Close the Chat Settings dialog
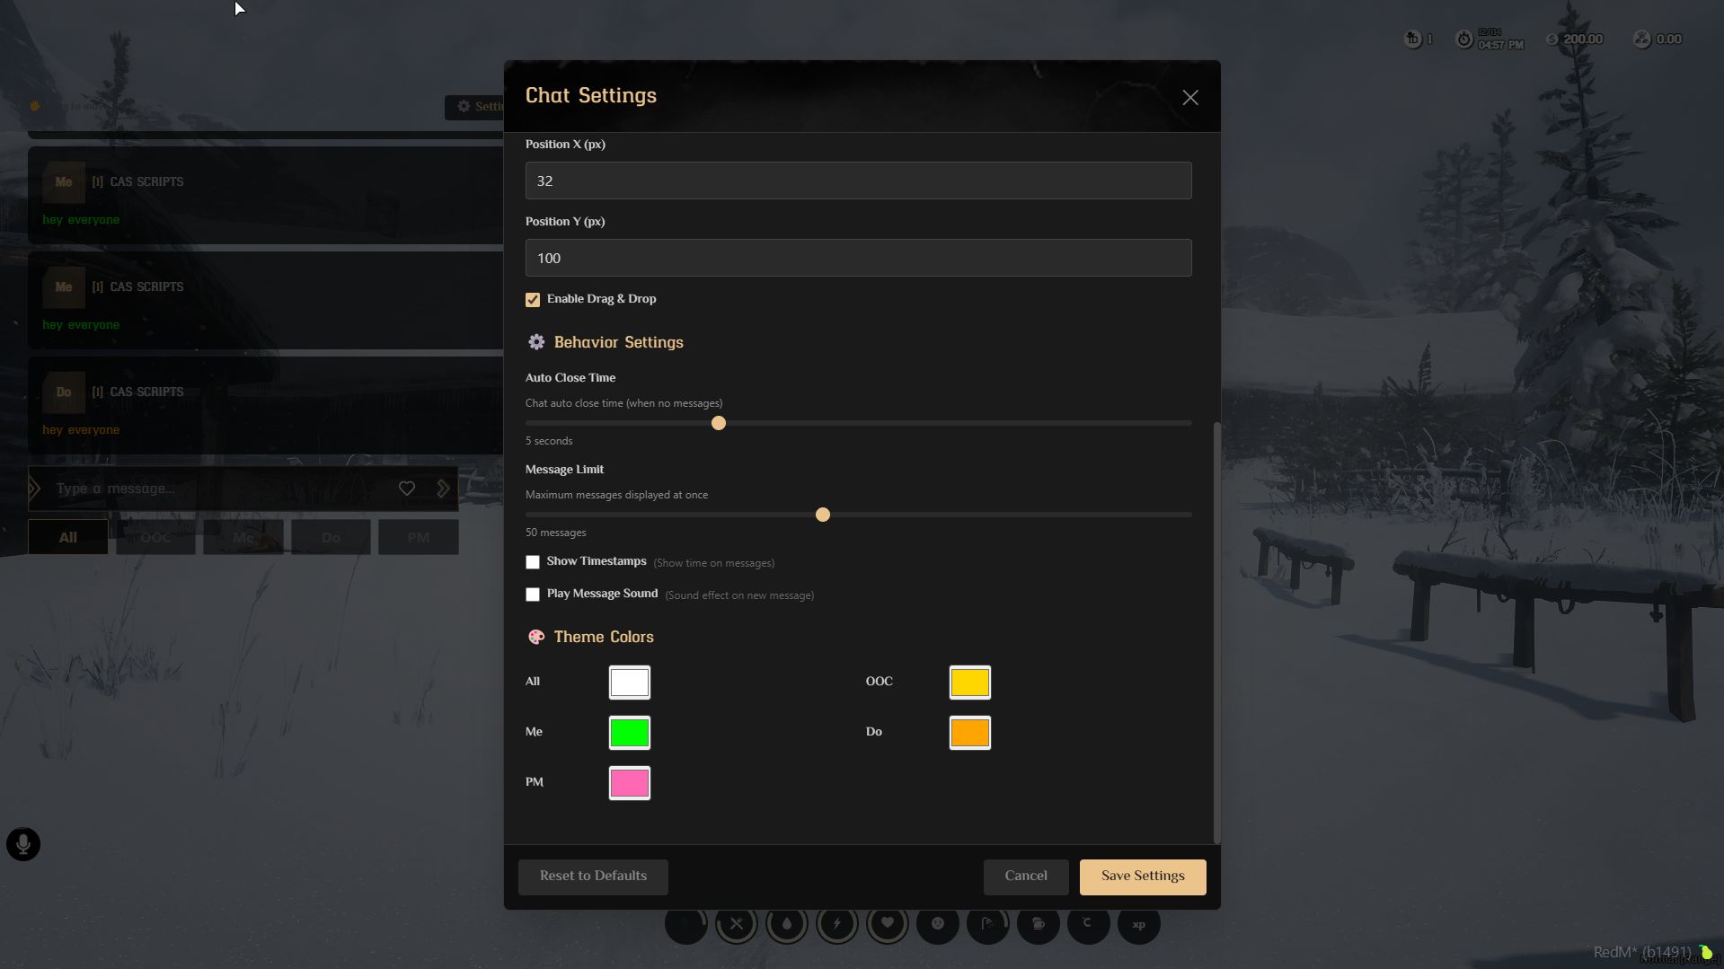 (x=1190, y=97)
